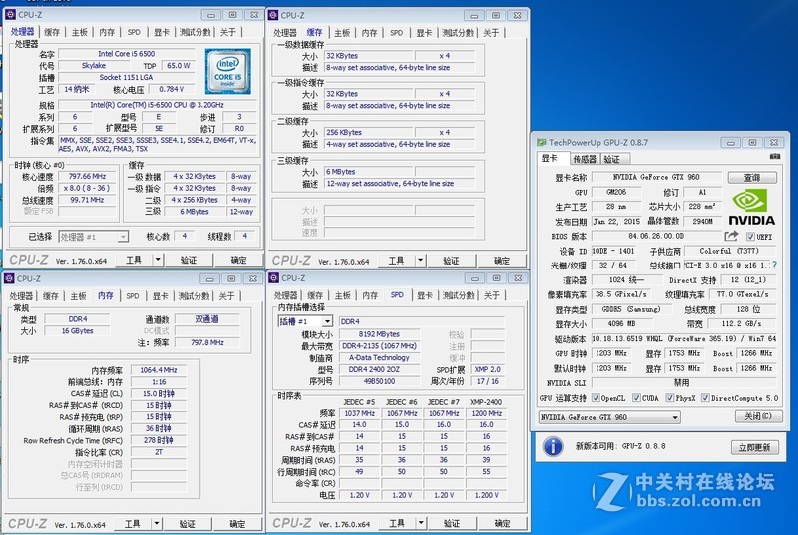Toggle the UEFI checkbox in GPU-Z
798x535 pixels.
pos(750,237)
